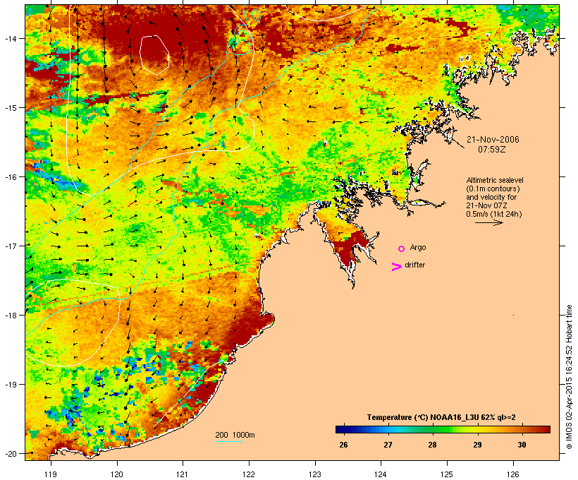The width and height of the screenshot is (578, 480).
Task: Click the longitude axis label 121
Action: click(183, 474)
